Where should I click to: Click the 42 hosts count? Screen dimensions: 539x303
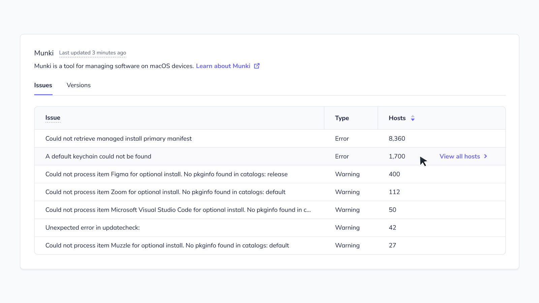[x=392, y=228]
